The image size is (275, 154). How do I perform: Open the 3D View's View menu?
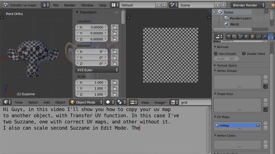pos(18,102)
